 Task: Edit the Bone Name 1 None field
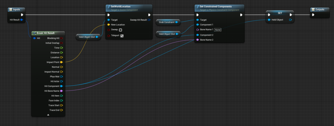217,30
